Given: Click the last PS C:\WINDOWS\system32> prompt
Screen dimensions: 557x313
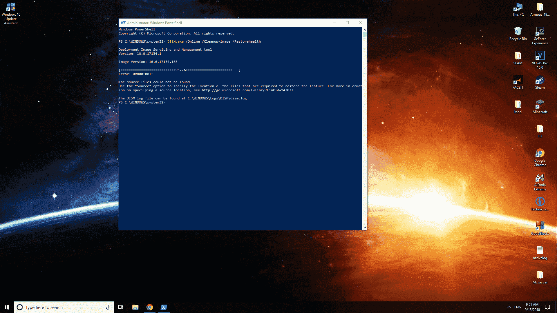Looking at the screenshot, I should click(x=142, y=102).
